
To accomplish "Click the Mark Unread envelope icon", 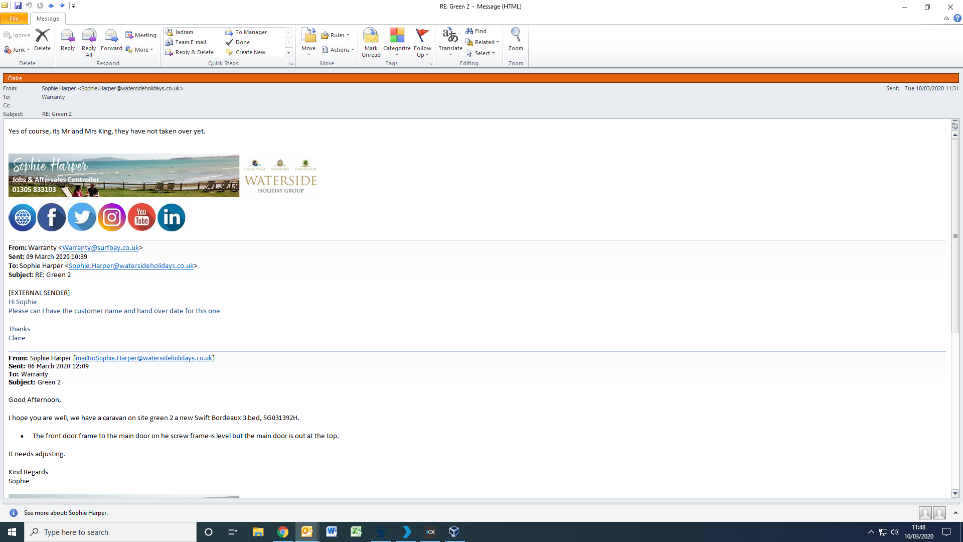I will [x=371, y=36].
